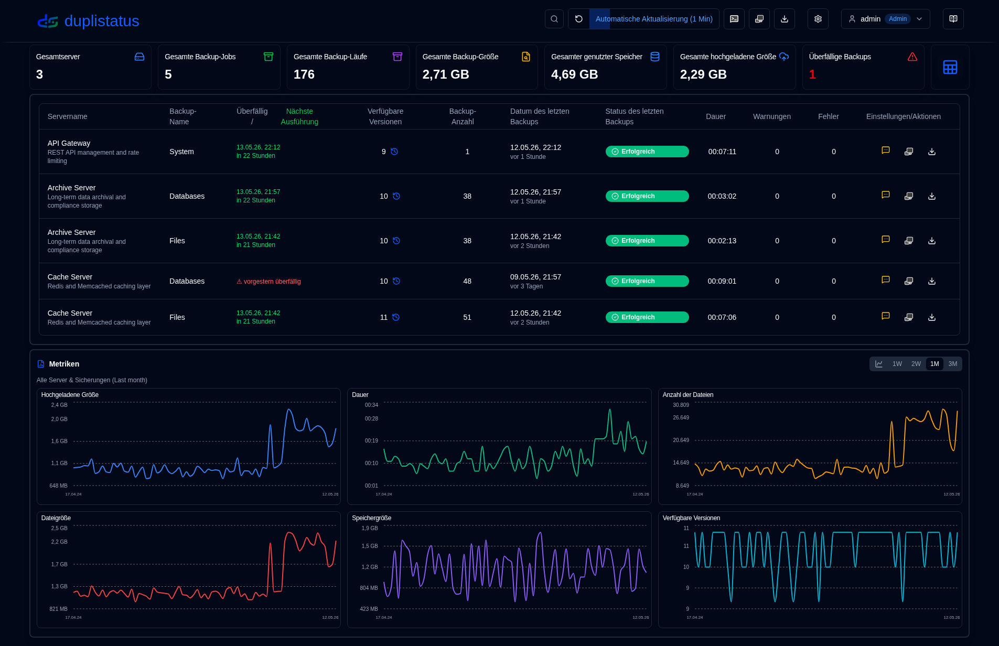
Task: Open message icon for Archive Server Files
Action: click(x=886, y=240)
